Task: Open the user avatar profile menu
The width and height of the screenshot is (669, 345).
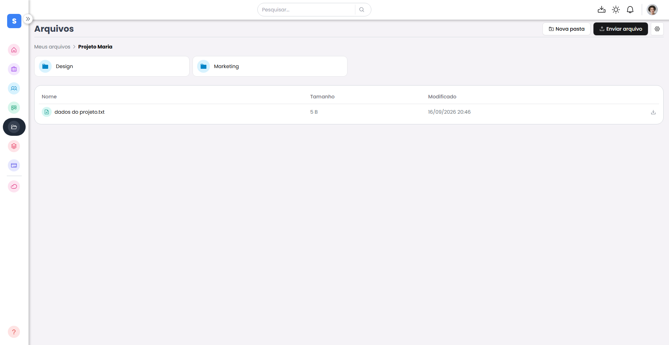Action: 652,10
